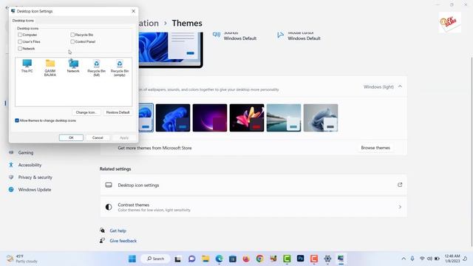This screenshot has height=266, width=473.
Task: Open green Camtasia icon on taskbar
Action: click(287, 259)
